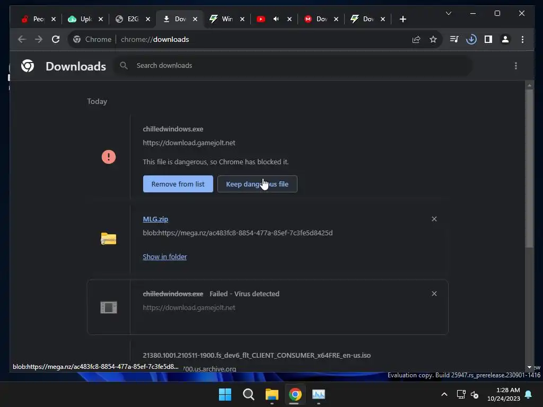Open Chrome's three-dot main menu
Screen dimensions: 543x407
pyautogui.click(x=522, y=39)
